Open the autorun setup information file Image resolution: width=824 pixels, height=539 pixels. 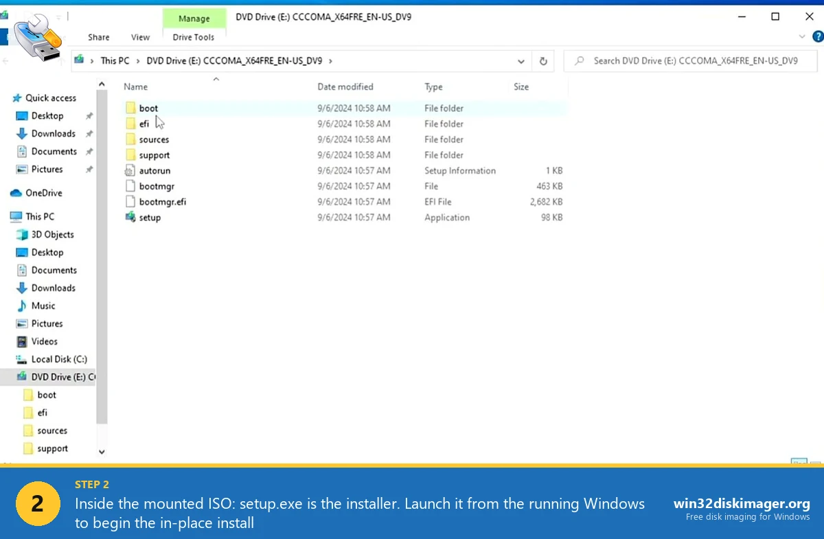(x=154, y=170)
